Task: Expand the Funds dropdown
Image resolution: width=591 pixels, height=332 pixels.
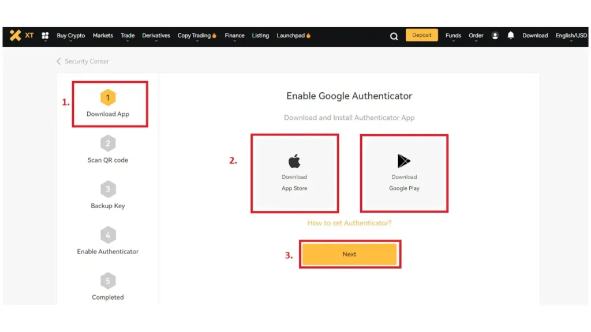Action: [453, 35]
